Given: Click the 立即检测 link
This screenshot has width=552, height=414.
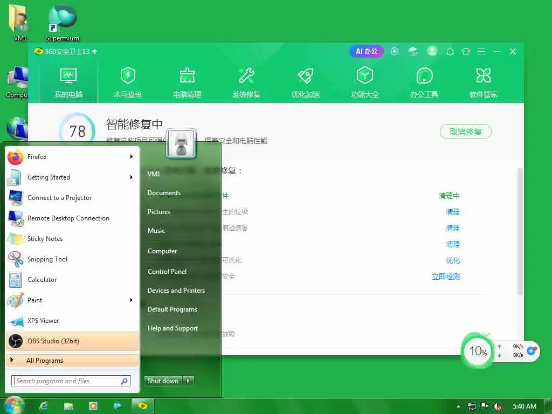Looking at the screenshot, I should pyautogui.click(x=446, y=277).
